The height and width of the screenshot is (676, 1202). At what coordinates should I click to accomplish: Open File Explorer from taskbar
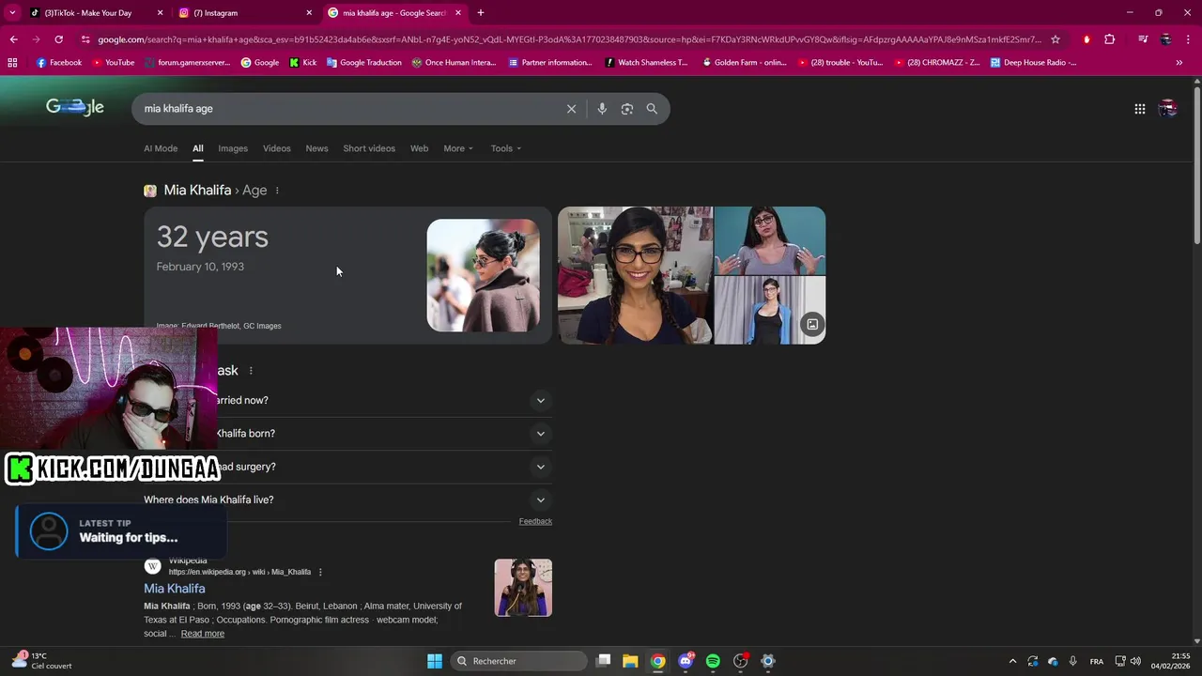tap(630, 661)
